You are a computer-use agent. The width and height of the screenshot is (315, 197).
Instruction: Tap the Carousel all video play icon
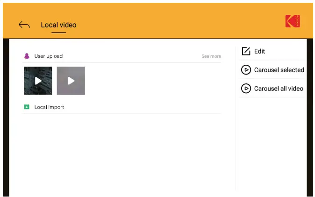click(246, 88)
